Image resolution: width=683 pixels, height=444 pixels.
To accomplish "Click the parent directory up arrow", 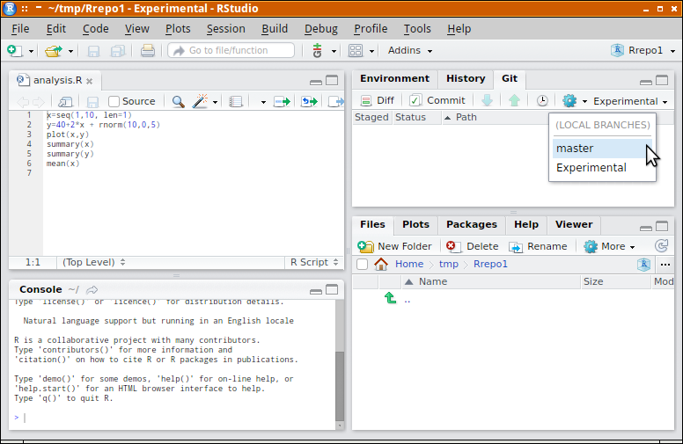I will pyautogui.click(x=390, y=298).
